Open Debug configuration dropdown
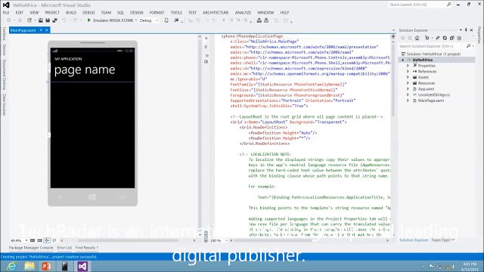 [157, 20]
